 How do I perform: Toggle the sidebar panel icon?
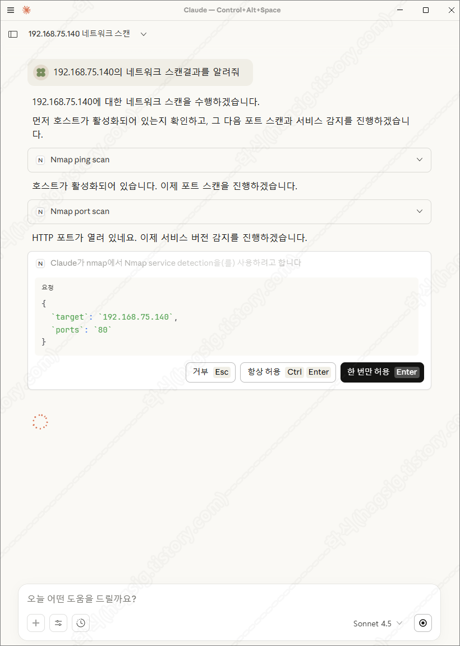(13, 34)
